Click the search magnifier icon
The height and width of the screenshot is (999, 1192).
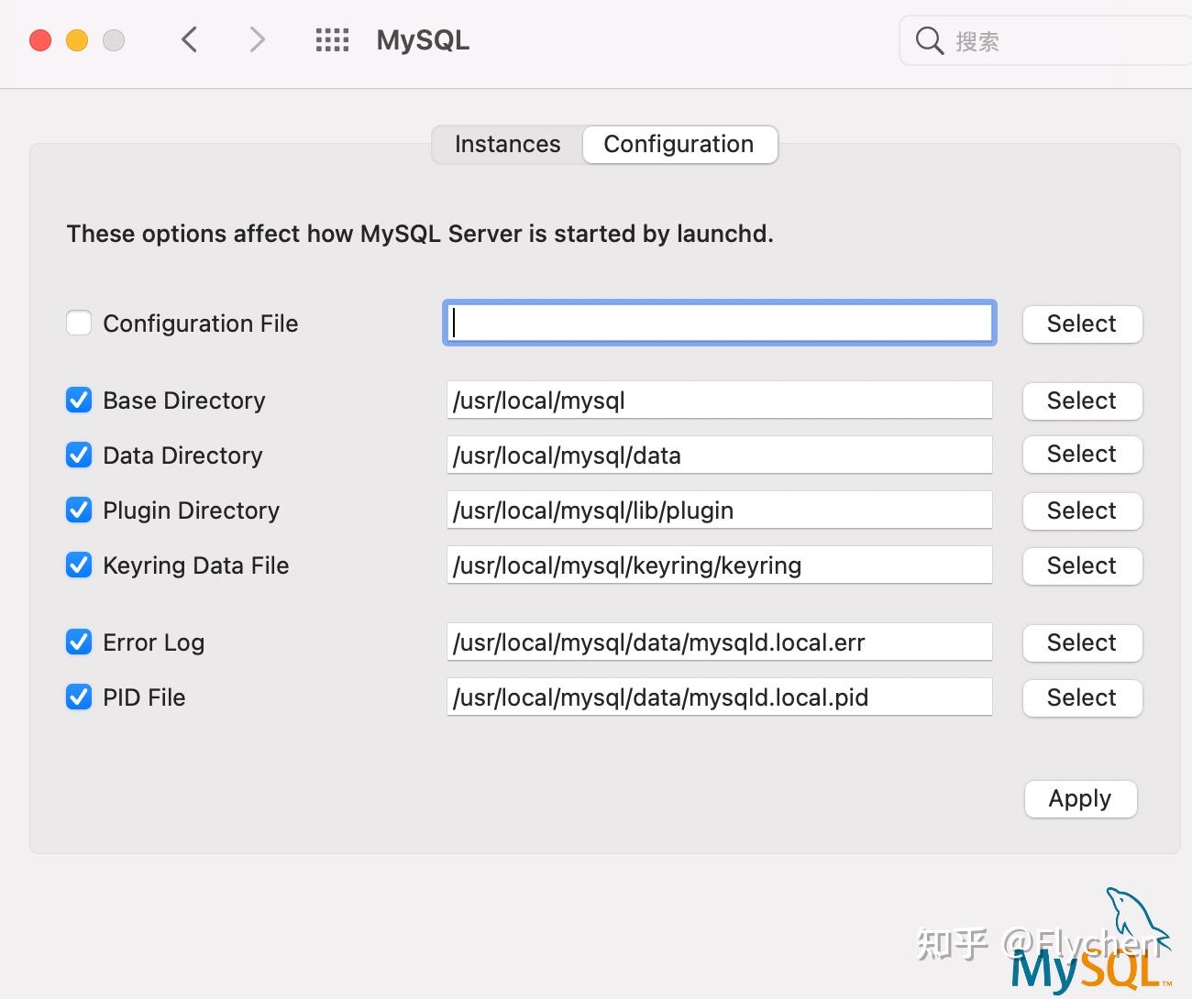pos(929,40)
